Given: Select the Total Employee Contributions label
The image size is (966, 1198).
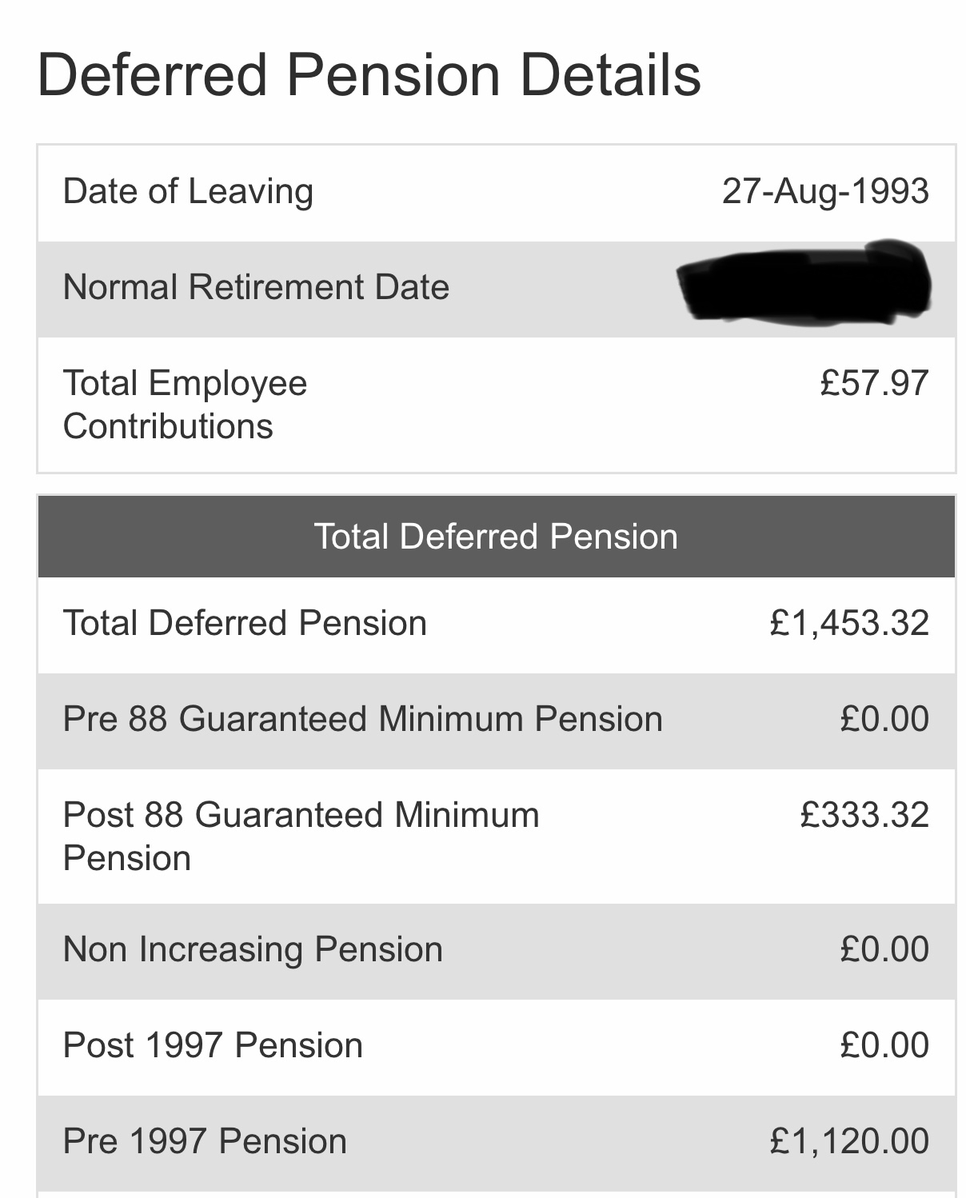Looking at the screenshot, I should click(185, 404).
